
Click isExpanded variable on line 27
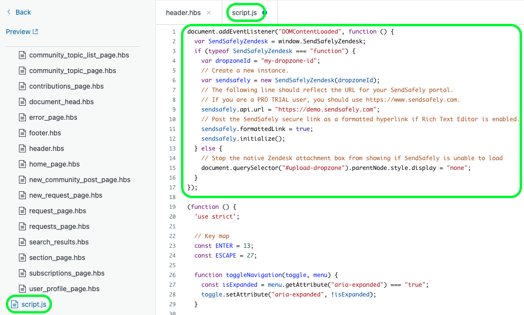tap(239, 284)
